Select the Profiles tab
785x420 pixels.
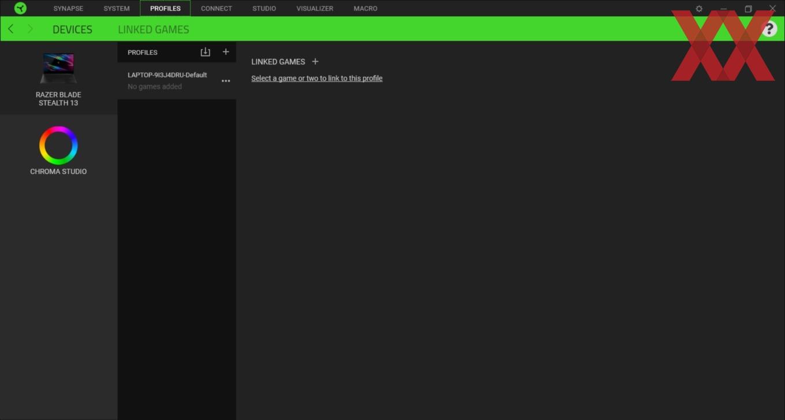pyautogui.click(x=165, y=9)
